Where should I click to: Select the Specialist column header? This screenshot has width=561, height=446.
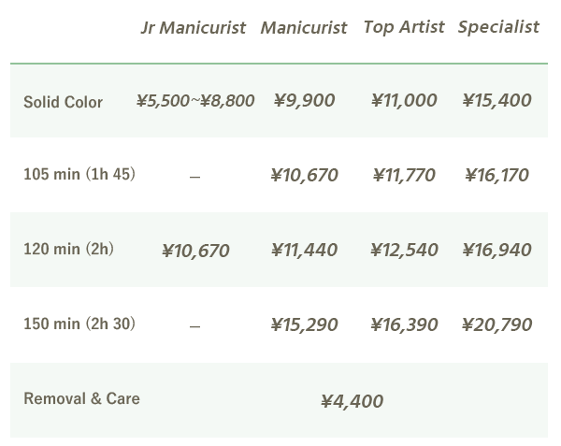[x=498, y=27]
